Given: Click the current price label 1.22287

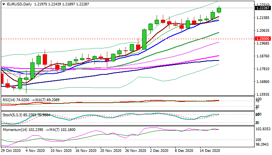Looking at the screenshot, I should pos(263,8).
